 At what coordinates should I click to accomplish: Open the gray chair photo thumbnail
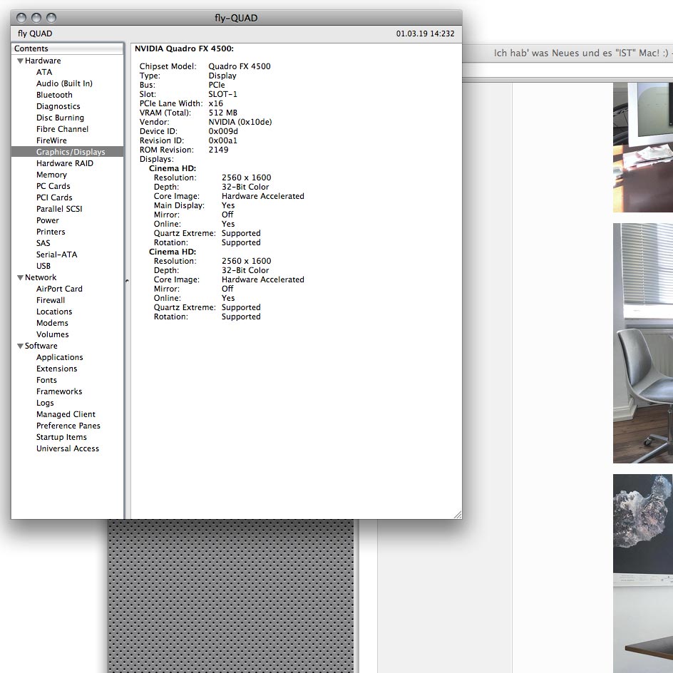coord(642,343)
